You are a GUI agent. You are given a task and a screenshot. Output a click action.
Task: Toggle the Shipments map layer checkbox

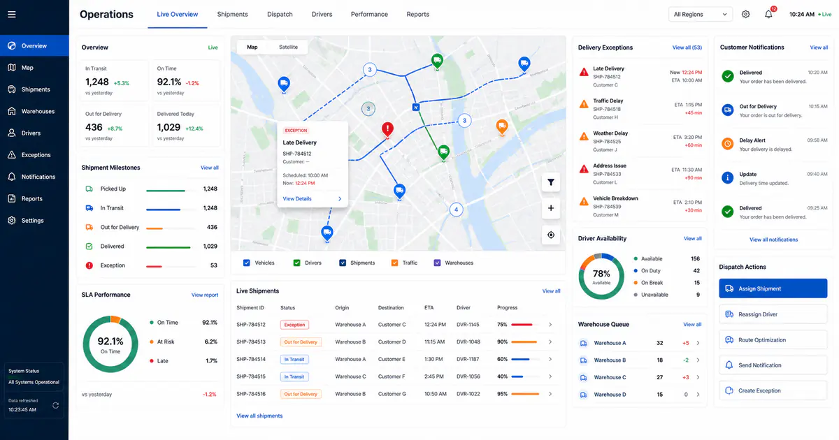[x=343, y=263]
